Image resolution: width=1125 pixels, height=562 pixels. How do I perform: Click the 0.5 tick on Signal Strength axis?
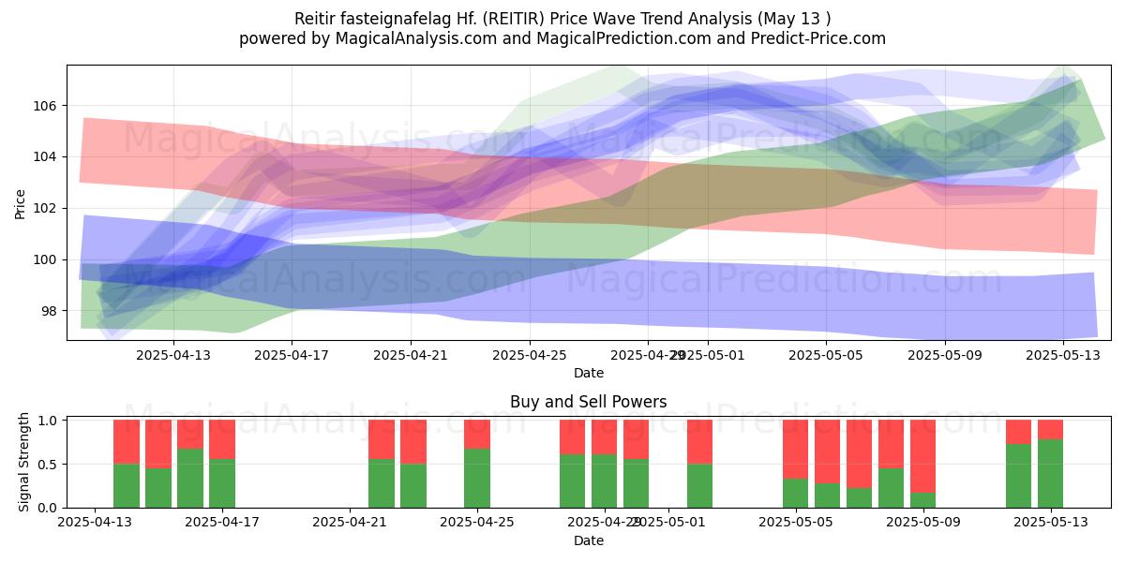pyautogui.click(x=48, y=465)
